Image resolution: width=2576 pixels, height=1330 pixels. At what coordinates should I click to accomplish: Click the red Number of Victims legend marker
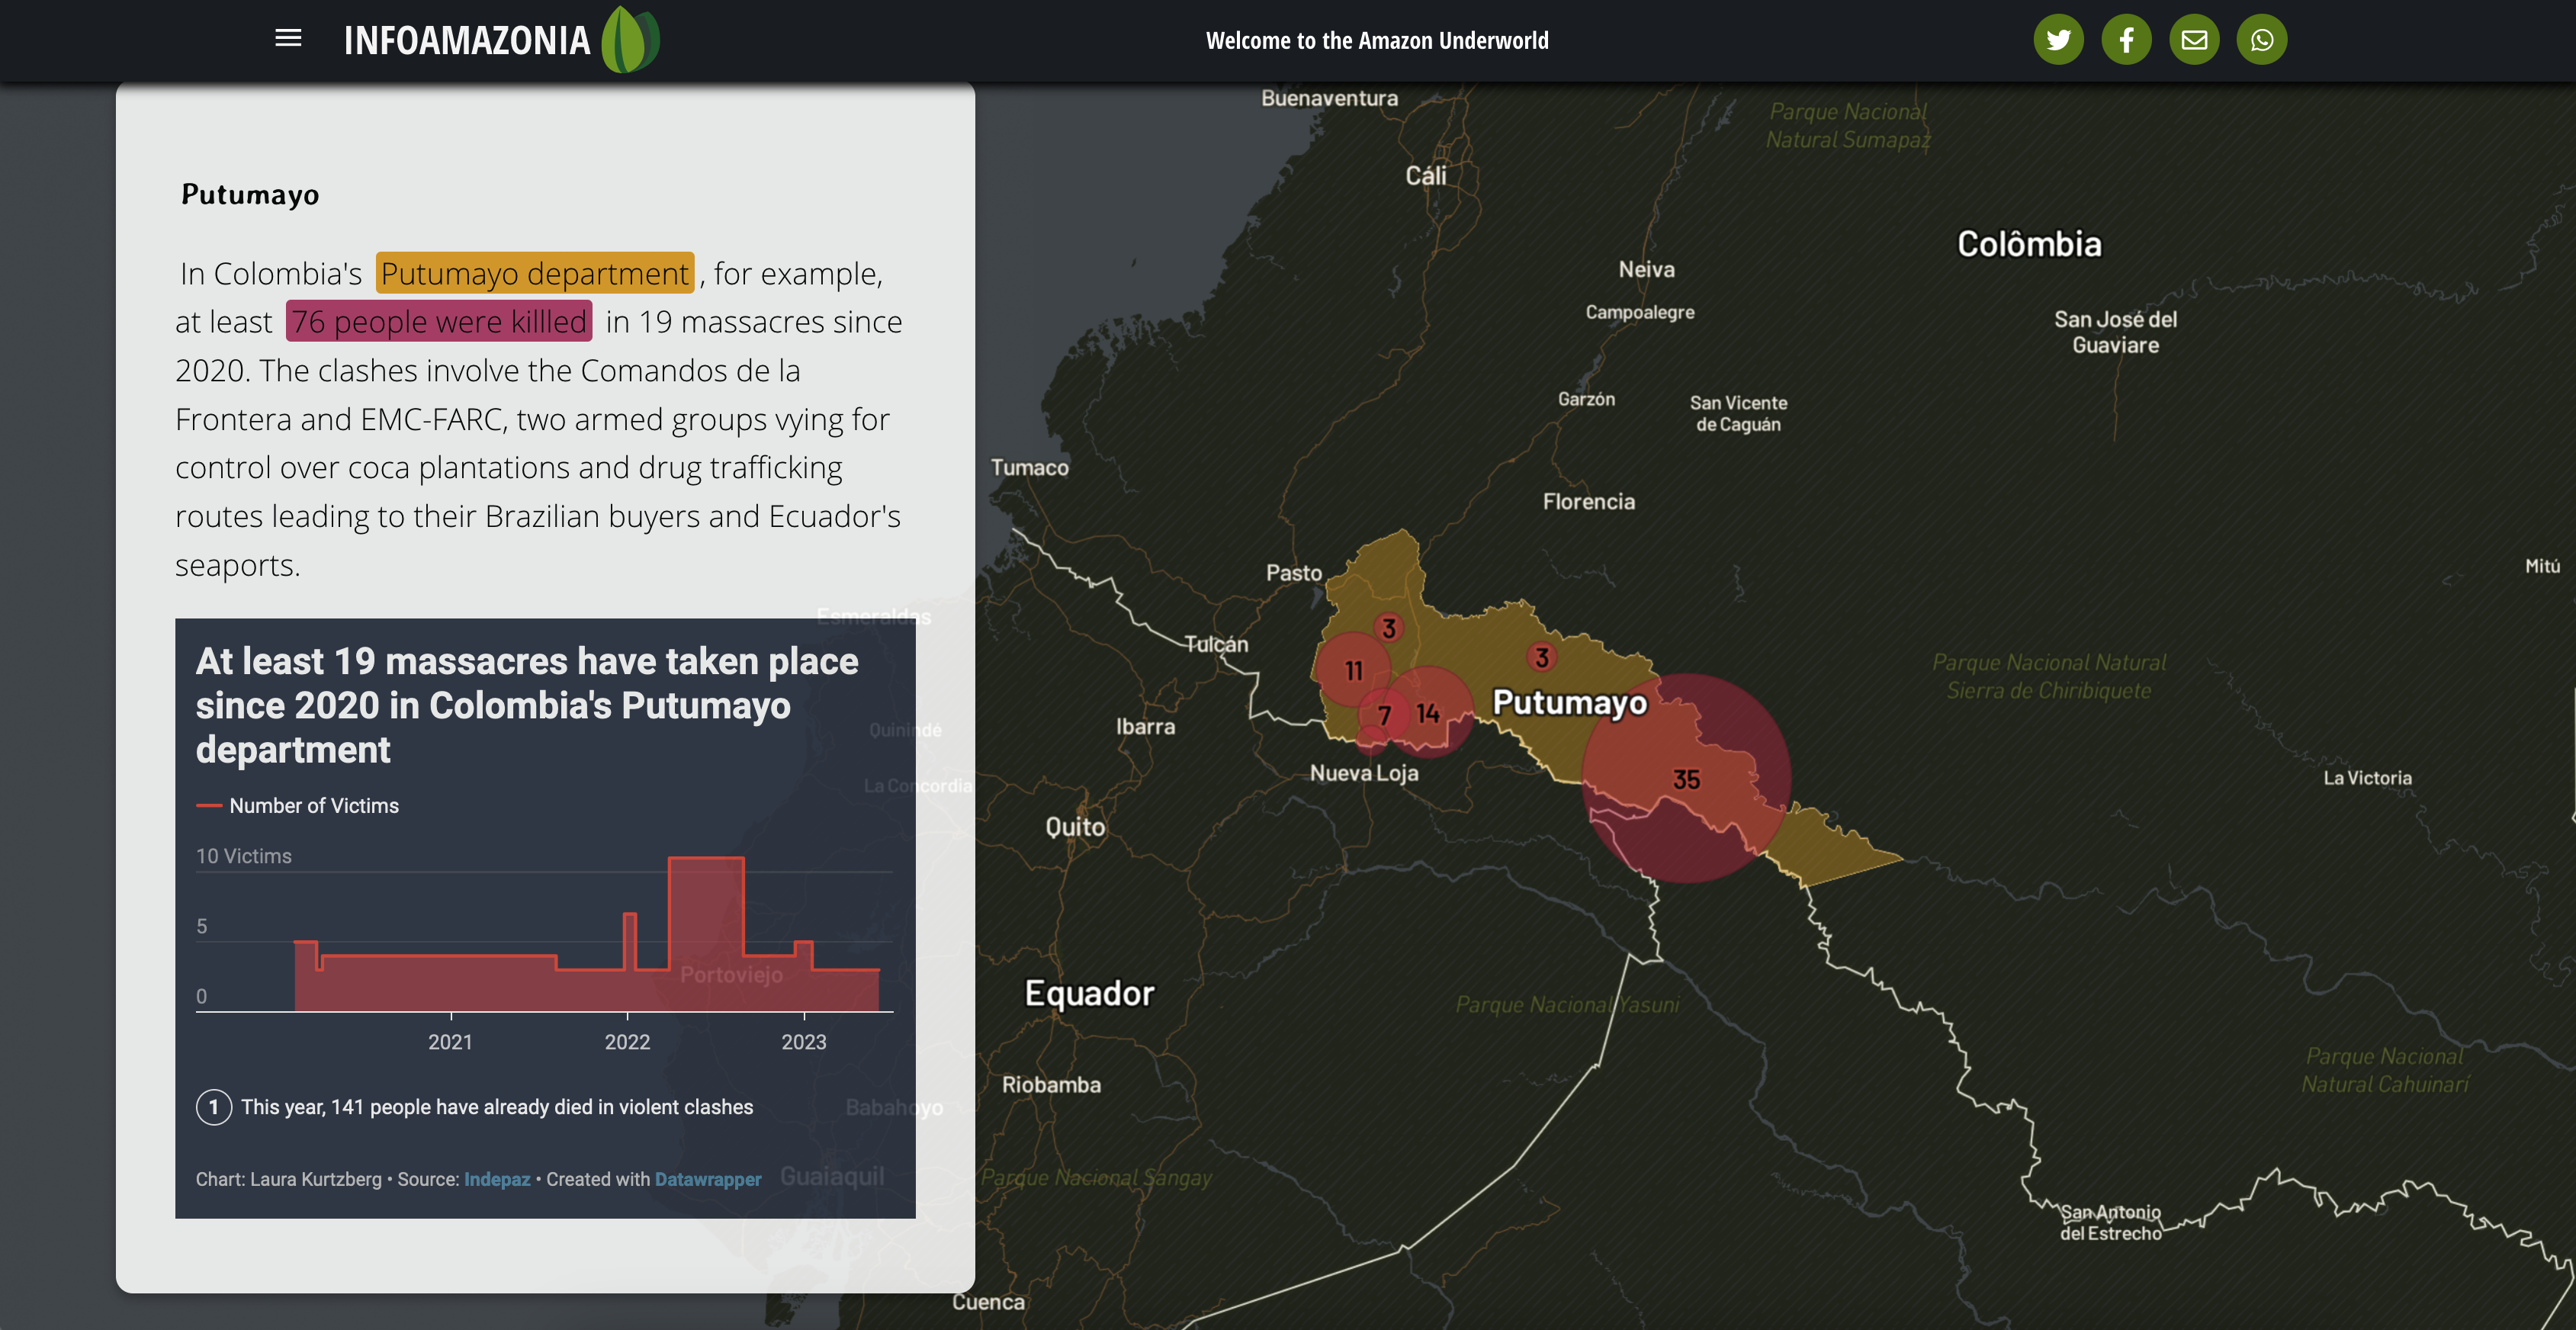209,806
